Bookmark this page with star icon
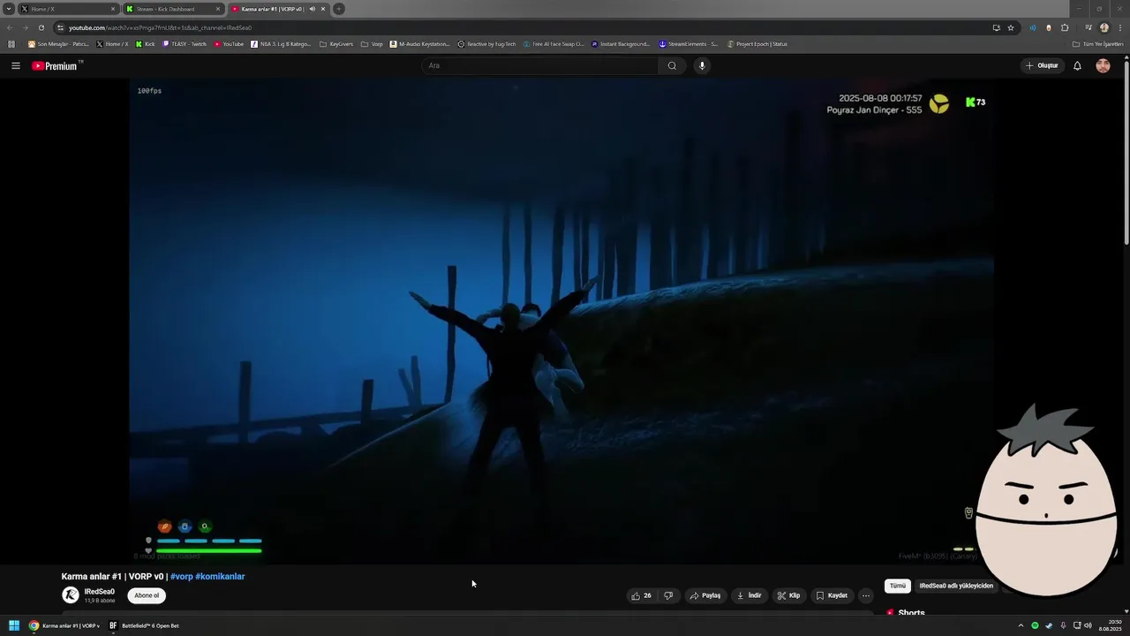1130x636 pixels. pyautogui.click(x=1011, y=27)
